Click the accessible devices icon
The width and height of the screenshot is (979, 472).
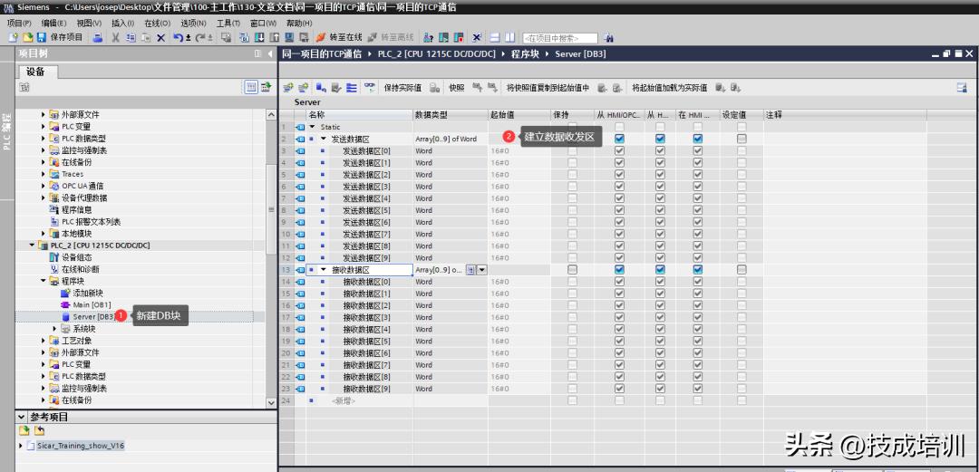pyautogui.click(x=428, y=37)
